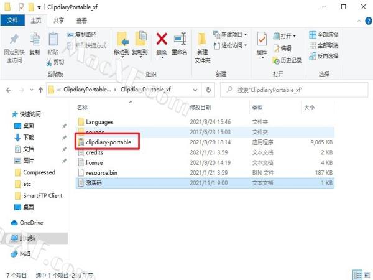Collapse the ribbon with the chevron
This screenshot has height=280, width=373.
click(359, 21)
